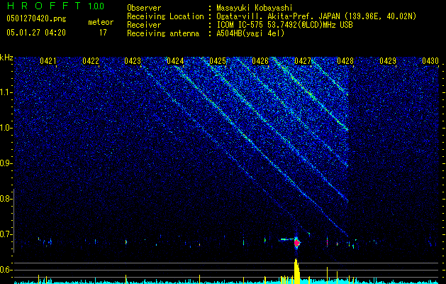
Task: Click the kHz axis unit label
Action: (6, 58)
